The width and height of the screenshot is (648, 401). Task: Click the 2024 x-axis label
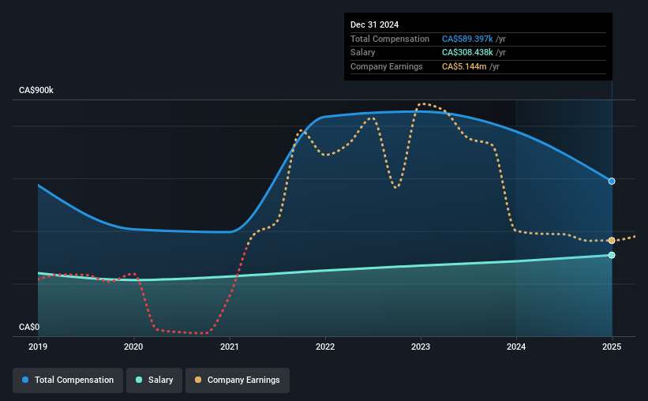pos(516,347)
